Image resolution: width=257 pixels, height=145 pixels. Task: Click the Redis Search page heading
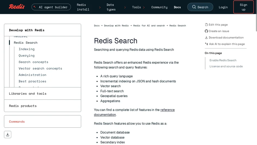click(x=116, y=41)
